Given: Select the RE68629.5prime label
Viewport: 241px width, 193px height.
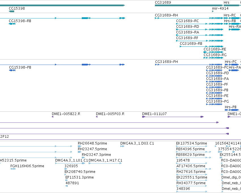Looking at the screenshot, I should pyautogui.click(x=190, y=155).
